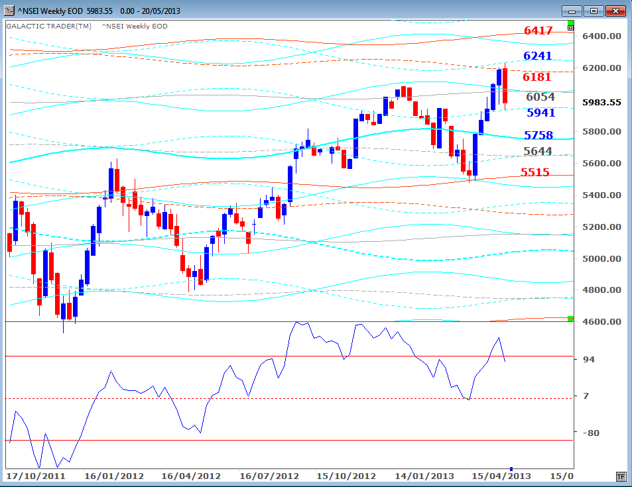Image resolution: width=632 pixels, height=487 pixels.
Task: Click the red 6417 resistance level label
Action: 538,30
